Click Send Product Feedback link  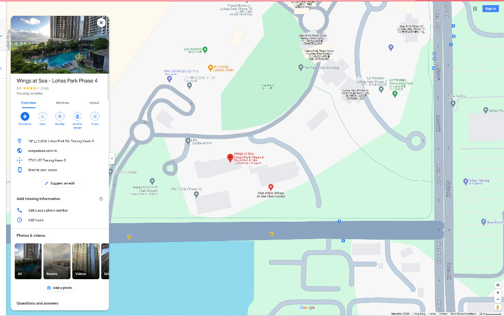pos(463,314)
